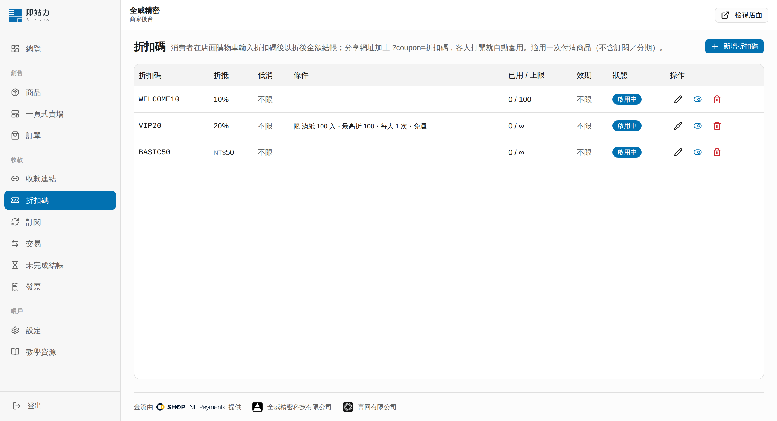Open 未完成結帳 abandoned checkouts

coord(60,265)
